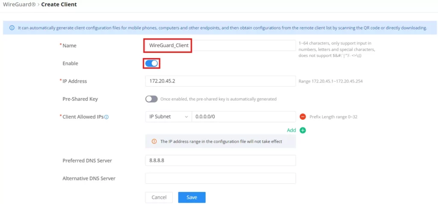Click the pre-shared key auto-generated hint text
Screen dimensions: 438x204
[219, 99]
